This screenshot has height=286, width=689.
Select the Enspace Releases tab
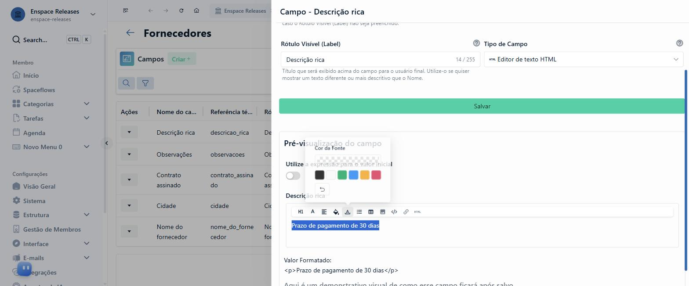click(240, 11)
